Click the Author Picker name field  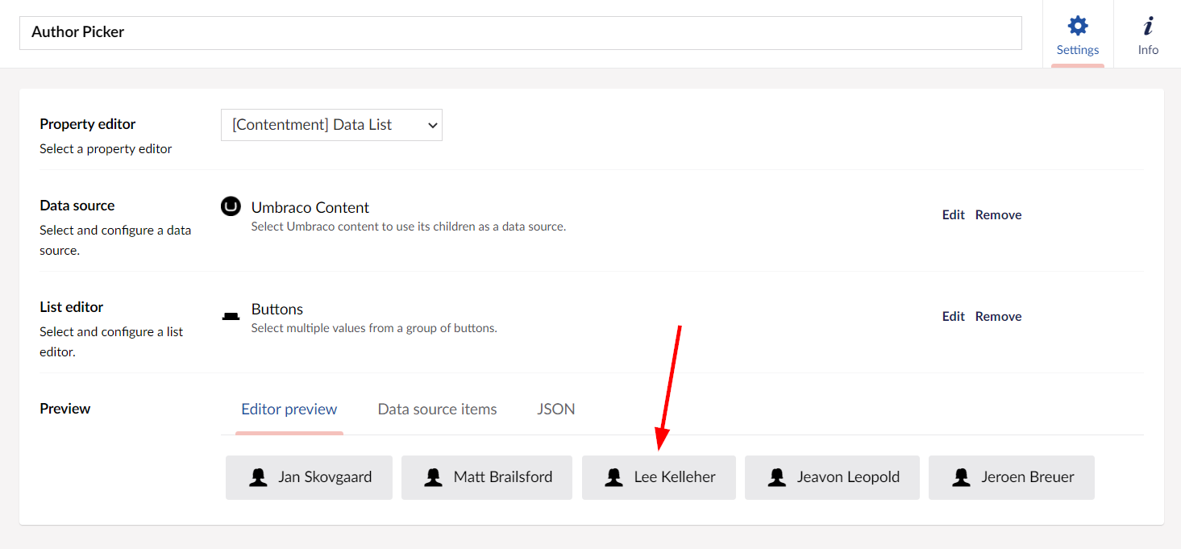(x=521, y=33)
